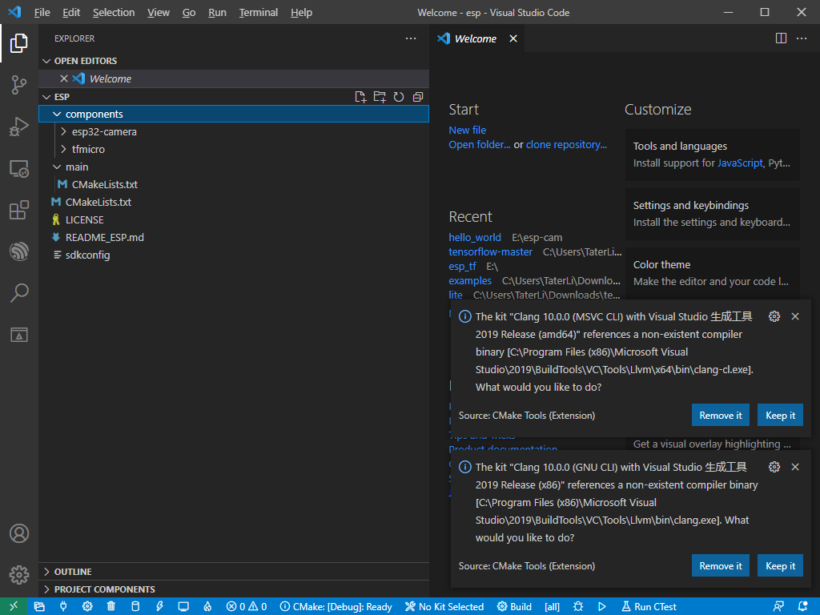Screen dimensions: 820x615
Task: Open the View menu
Action: pos(159,12)
